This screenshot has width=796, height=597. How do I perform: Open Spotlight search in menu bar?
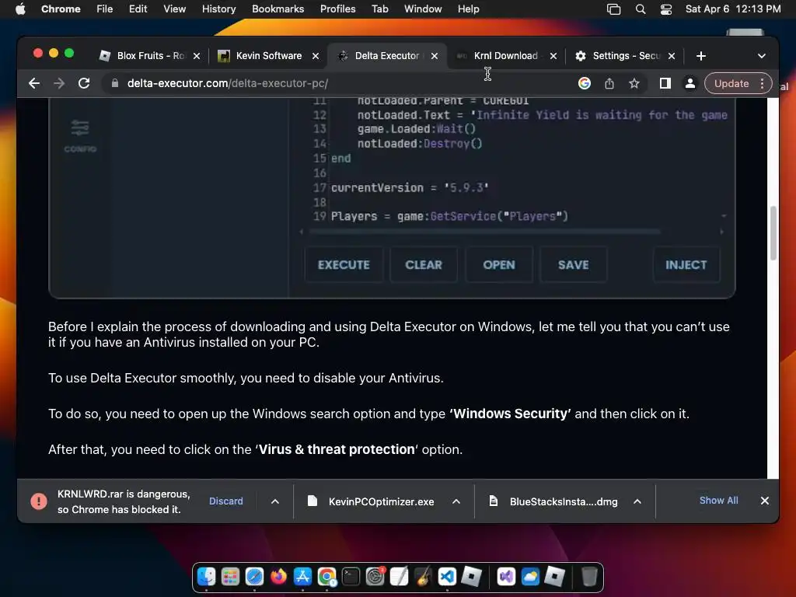(x=641, y=9)
